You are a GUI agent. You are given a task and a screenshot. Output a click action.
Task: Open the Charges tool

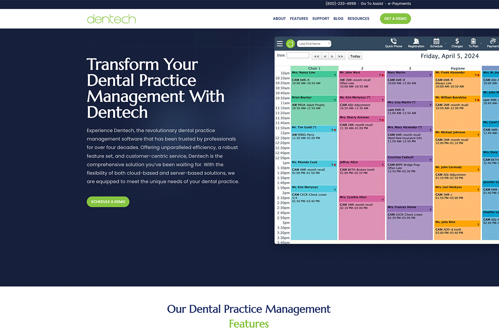pyautogui.click(x=457, y=43)
